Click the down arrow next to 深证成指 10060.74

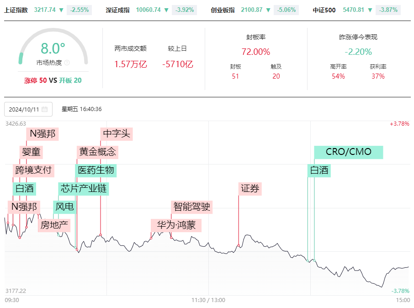[x=166, y=10]
